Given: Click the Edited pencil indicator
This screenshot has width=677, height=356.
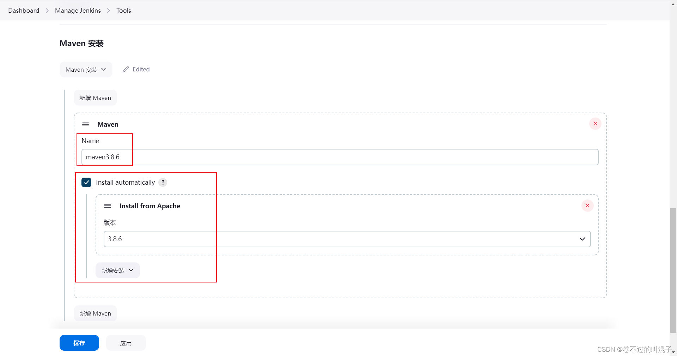Looking at the screenshot, I should [x=136, y=69].
